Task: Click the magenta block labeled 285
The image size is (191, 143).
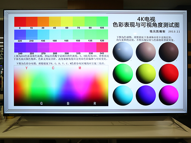Action: (55, 47)
